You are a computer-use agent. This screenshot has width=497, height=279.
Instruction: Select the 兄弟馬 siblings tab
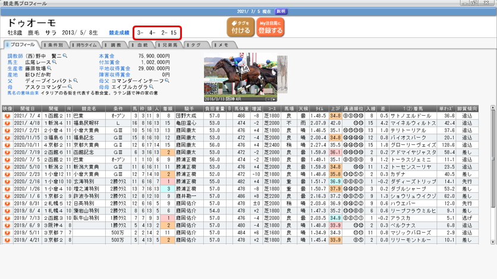click(x=168, y=45)
